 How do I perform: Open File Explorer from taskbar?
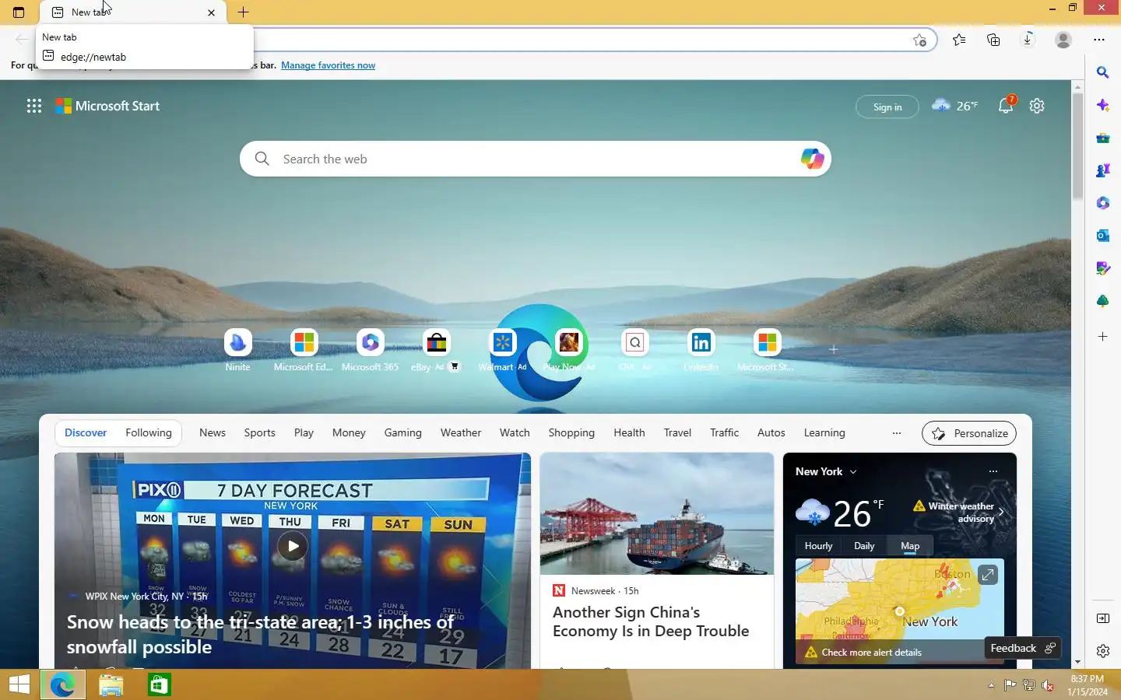click(x=111, y=684)
